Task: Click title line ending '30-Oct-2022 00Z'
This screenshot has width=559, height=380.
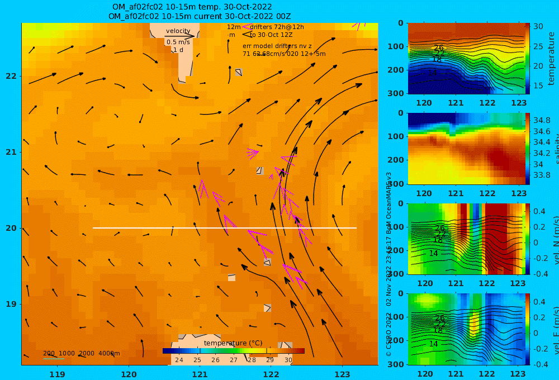Action: pyautogui.click(x=200, y=16)
